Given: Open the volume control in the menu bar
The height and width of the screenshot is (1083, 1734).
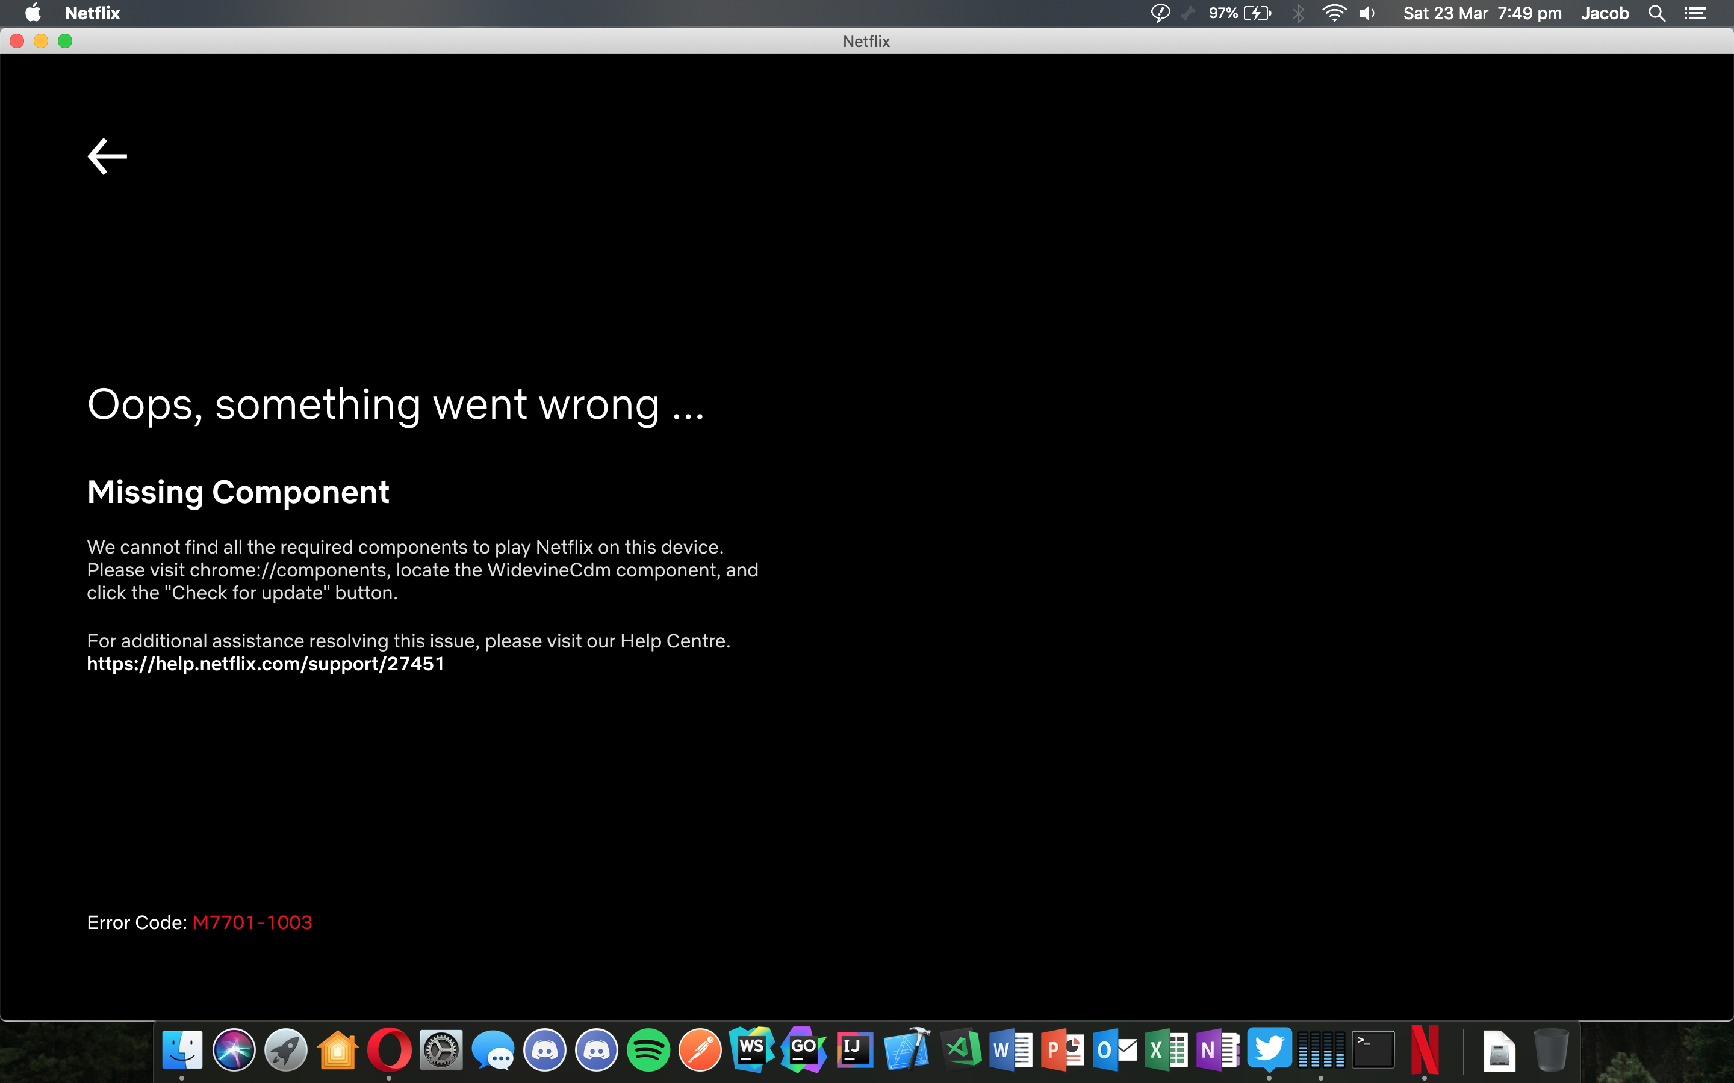Looking at the screenshot, I should pyautogui.click(x=1367, y=14).
